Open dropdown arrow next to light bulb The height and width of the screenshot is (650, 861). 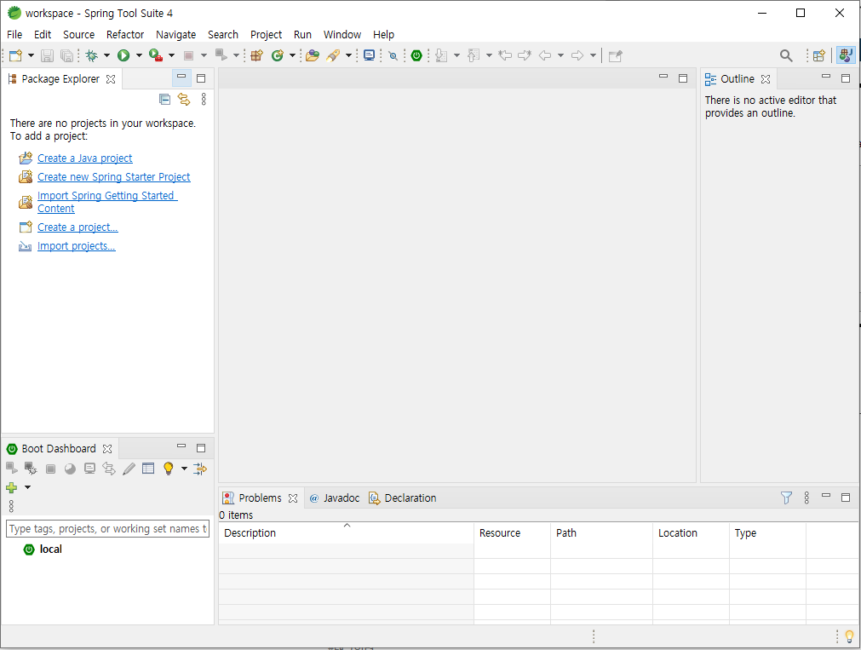pos(184,469)
